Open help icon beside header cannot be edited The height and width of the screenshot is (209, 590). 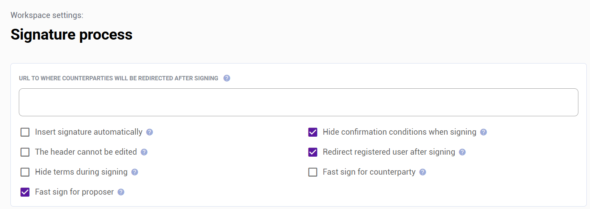click(144, 152)
